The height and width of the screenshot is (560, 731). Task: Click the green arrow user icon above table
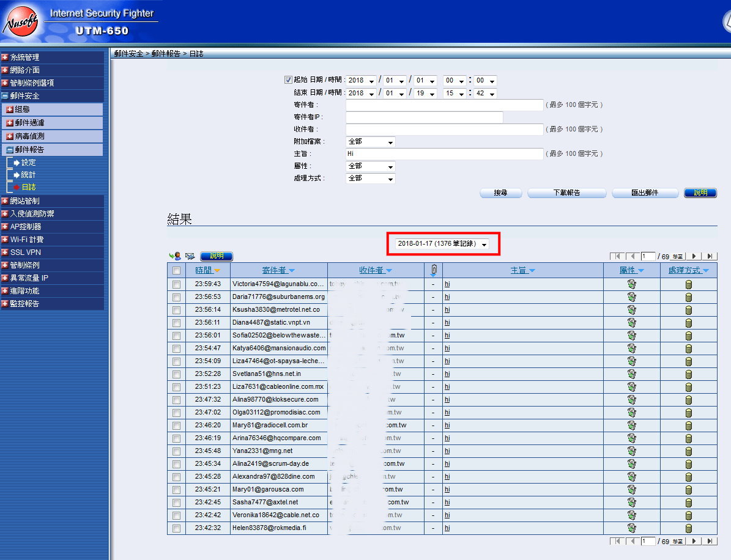[x=175, y=256]
